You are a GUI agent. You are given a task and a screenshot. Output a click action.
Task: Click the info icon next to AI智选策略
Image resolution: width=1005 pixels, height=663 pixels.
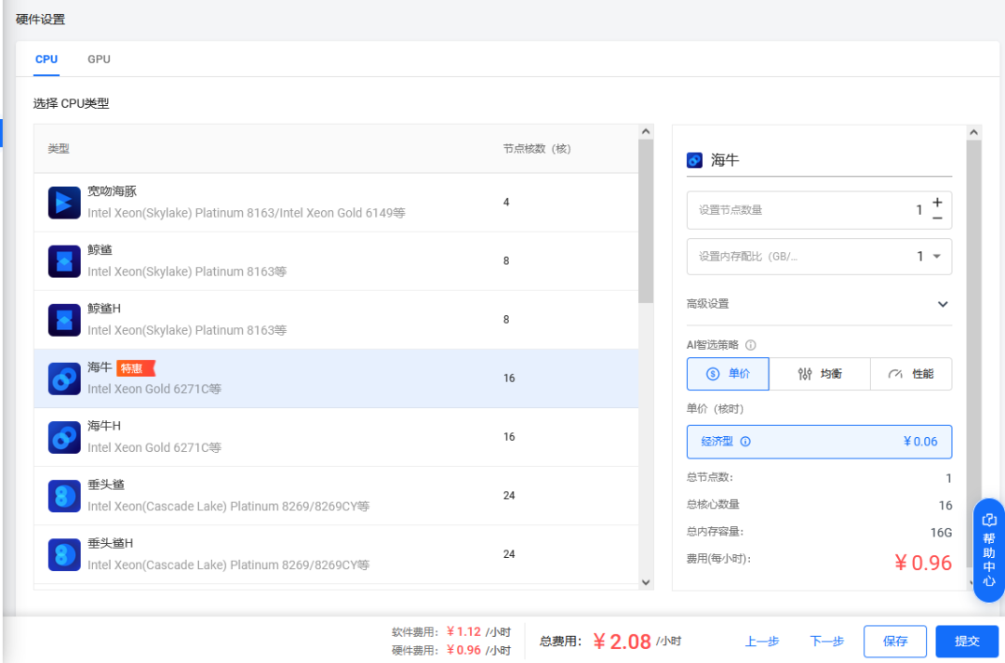point(751,345)
